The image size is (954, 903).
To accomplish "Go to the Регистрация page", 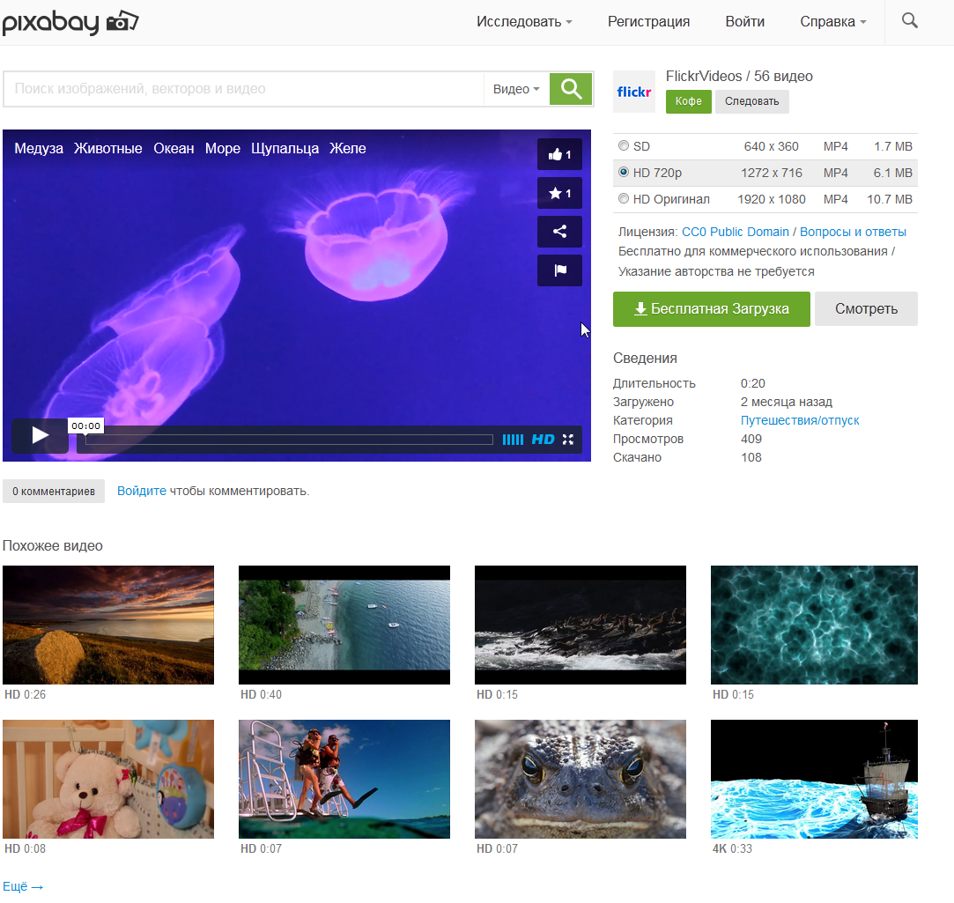I will [648, 22].
